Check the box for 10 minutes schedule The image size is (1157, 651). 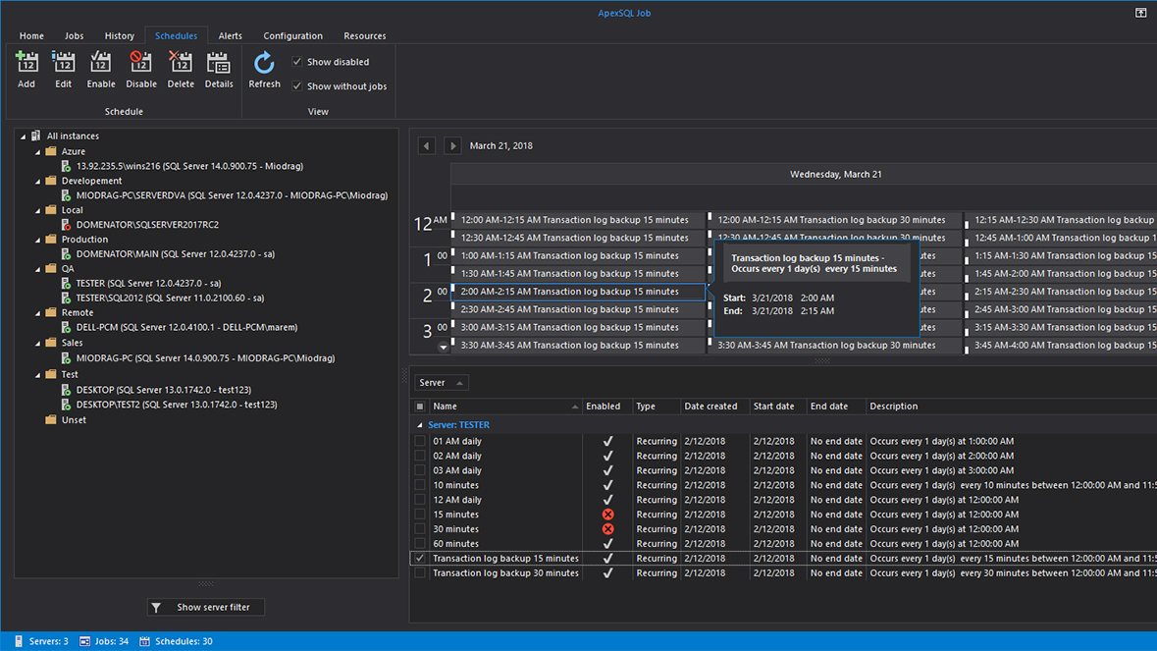point(420,485)
